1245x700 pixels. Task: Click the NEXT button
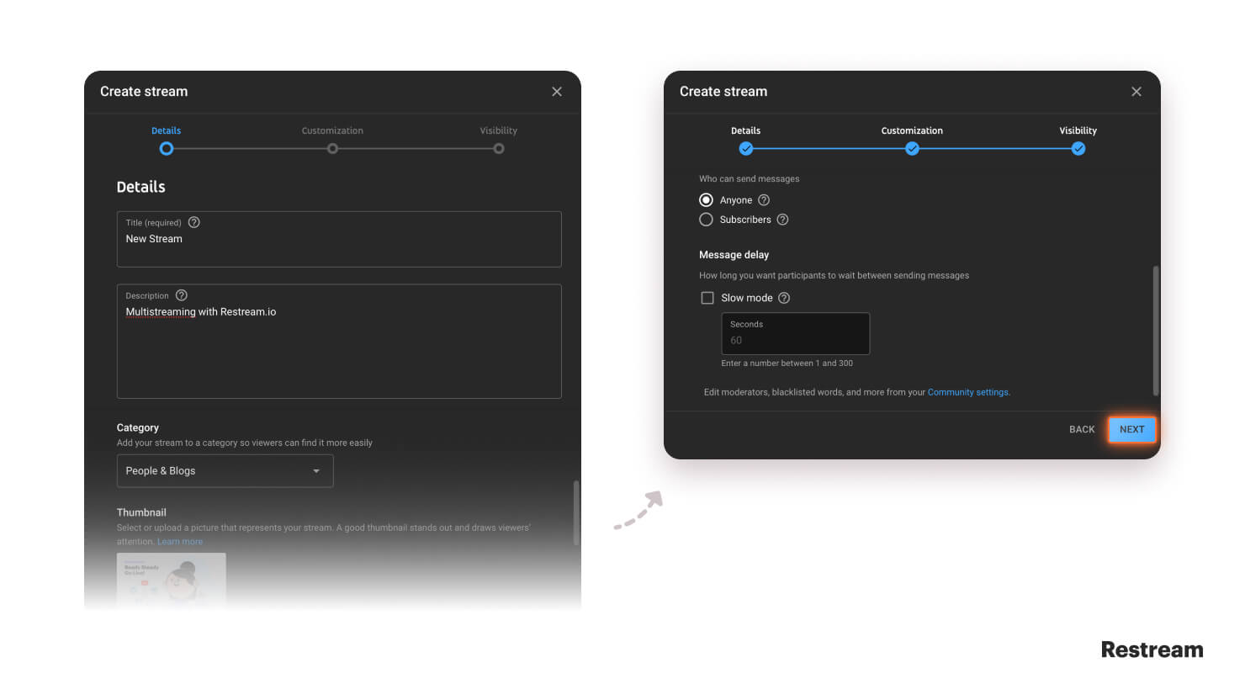1132,429
